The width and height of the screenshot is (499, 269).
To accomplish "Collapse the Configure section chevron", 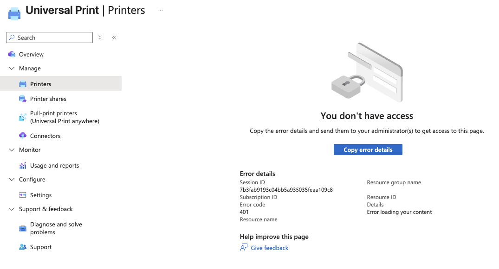I will (x=12, y=180).
